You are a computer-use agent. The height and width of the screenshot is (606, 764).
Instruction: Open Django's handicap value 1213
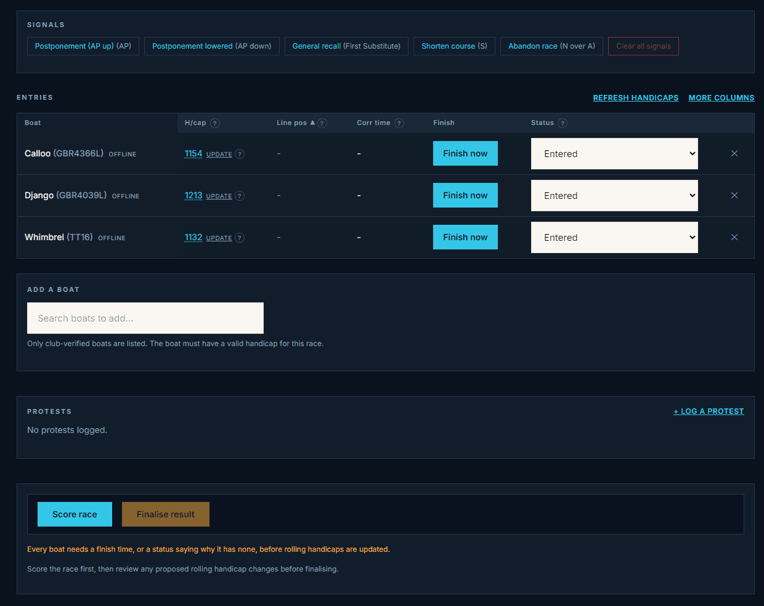click(193, 195)
